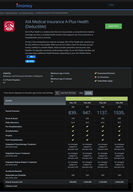The image size is (133, 192).
Task: Click the 1,700,000 overall annual limit
Action: tap(103, 182)
